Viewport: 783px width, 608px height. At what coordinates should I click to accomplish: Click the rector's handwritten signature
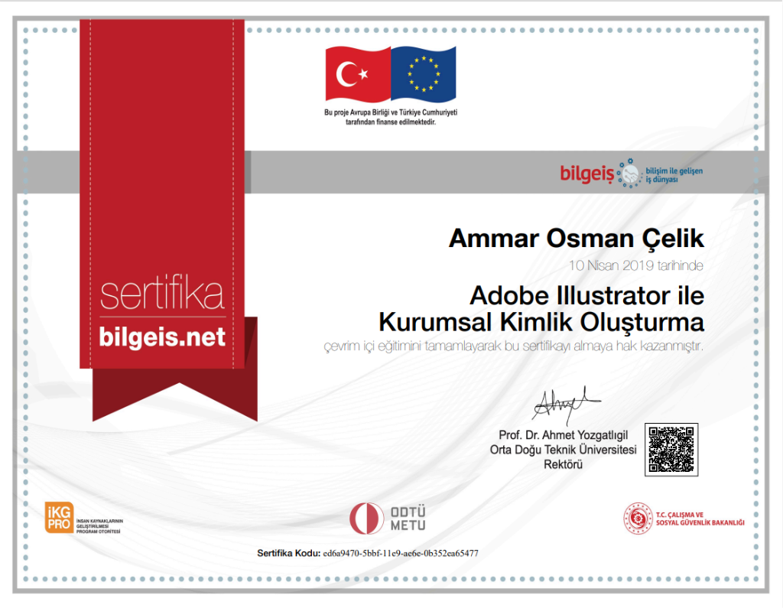(x=567, y=404)
